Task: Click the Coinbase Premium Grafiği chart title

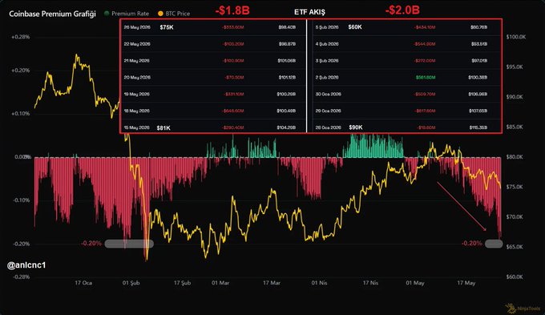Action: (x=52, y=14)
